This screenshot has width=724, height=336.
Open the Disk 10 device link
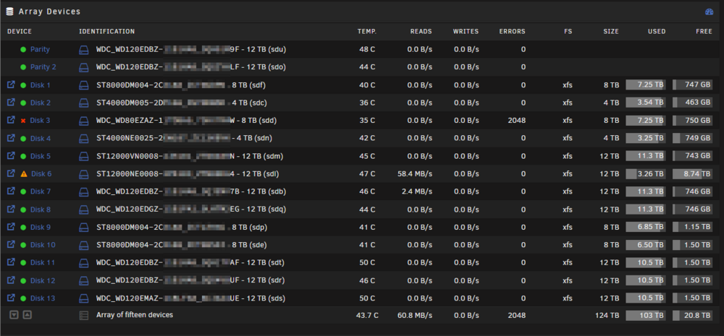pos(43,245)
